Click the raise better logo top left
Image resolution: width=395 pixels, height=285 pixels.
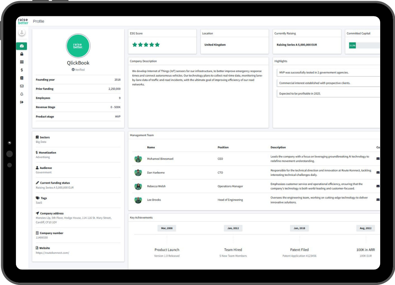click(23, 21)
